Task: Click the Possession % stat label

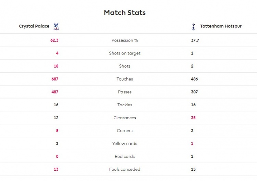Action: click(x=125, y=40)
